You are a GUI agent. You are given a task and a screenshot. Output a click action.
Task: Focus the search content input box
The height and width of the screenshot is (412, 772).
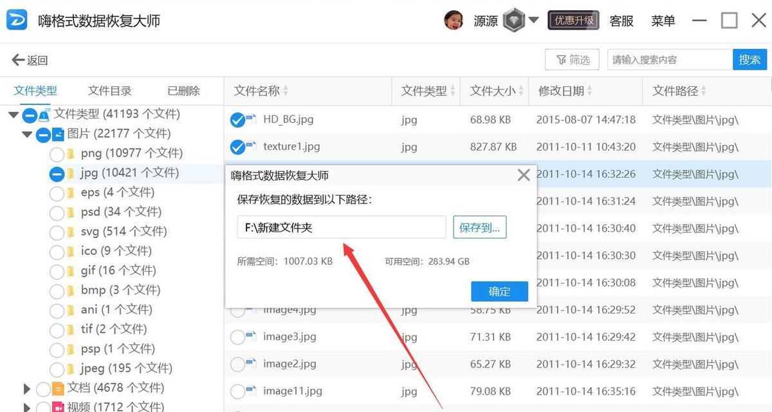coord(670,60)
